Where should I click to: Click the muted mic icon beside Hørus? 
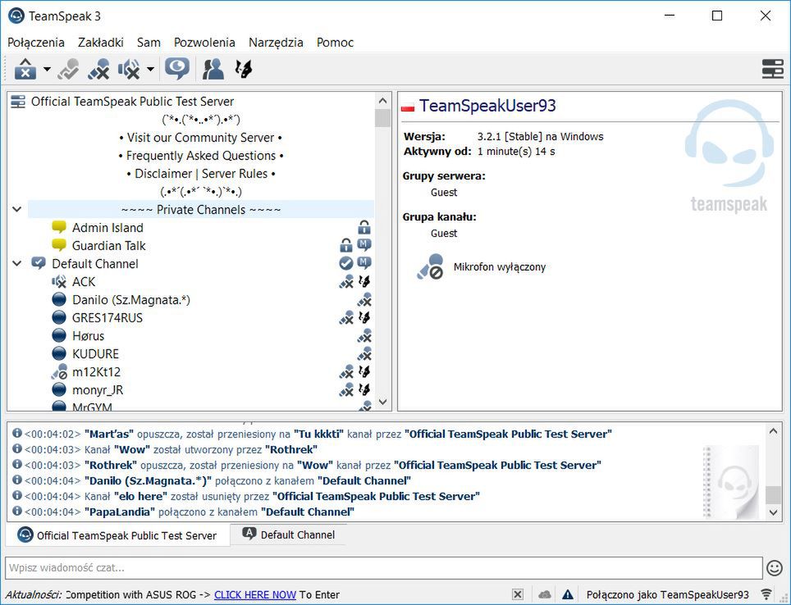[x=364, y=336]
